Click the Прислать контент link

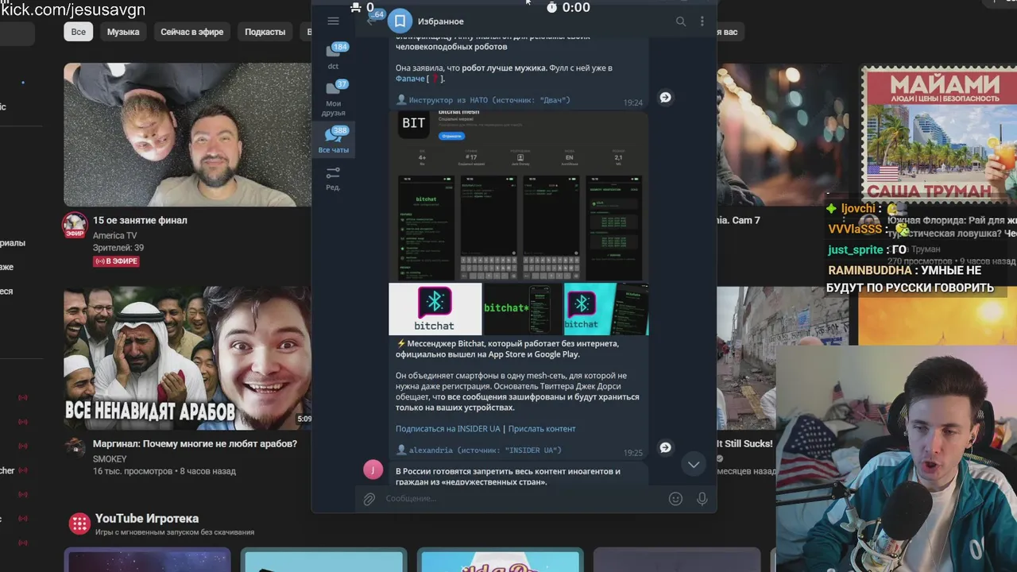[x=542, y=429]
